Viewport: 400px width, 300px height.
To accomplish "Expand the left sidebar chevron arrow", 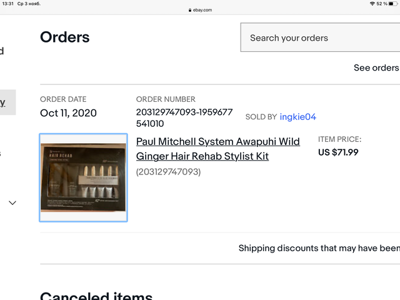I will click(12, 202).
